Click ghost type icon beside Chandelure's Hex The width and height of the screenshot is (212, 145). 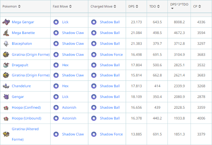click(x=56, y=86)
